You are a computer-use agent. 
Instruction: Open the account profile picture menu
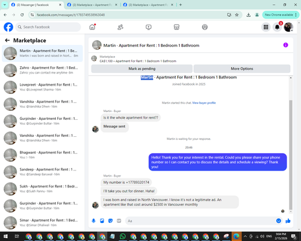pos(288,27)
